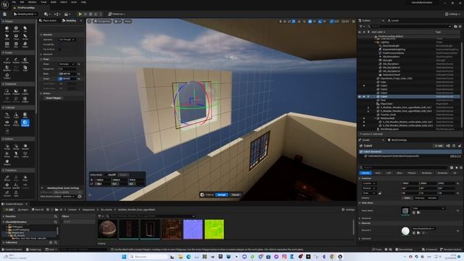Screen dimensions: 464x261
Task: Show the General details filter
Action: click(x=365, y=173)
